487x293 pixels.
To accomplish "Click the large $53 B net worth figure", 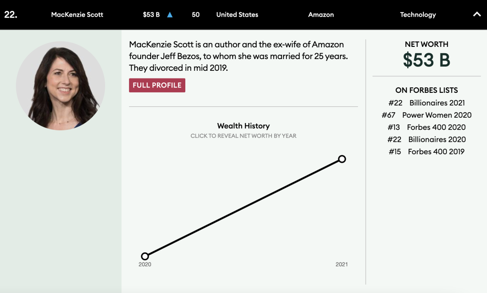I will point(427,60).
